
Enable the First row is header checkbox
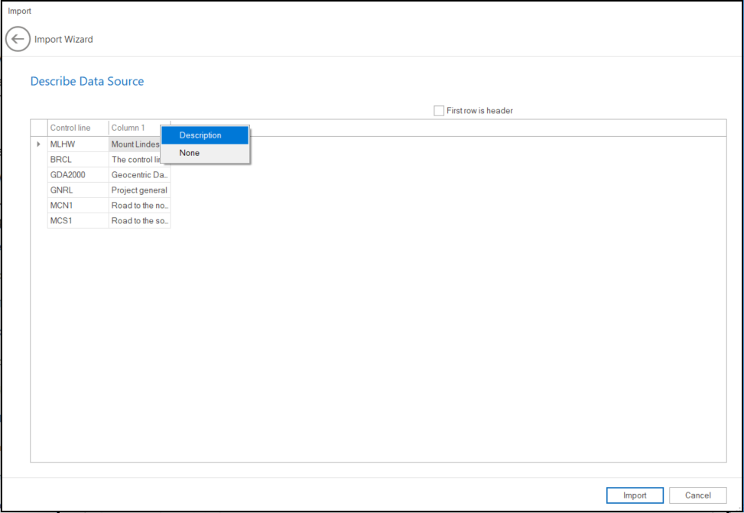(439, 111)
